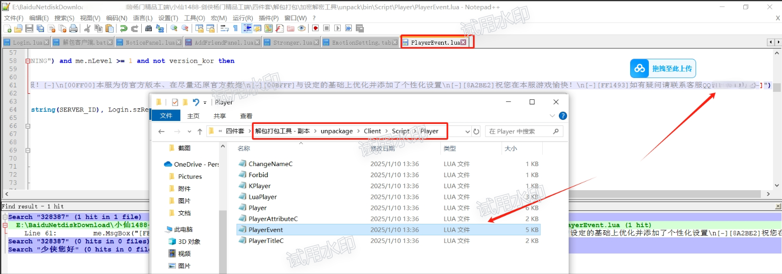Viewport: 782px width, 274px height.
Task: Click Script in the breadcrumb path
Action: (400, 131)
